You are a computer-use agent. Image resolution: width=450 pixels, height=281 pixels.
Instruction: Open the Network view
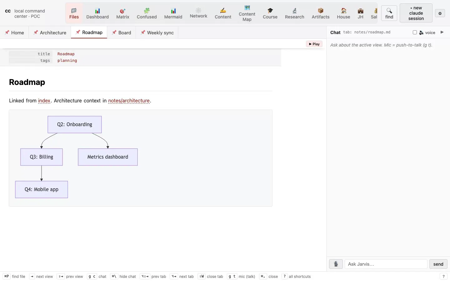198,13
